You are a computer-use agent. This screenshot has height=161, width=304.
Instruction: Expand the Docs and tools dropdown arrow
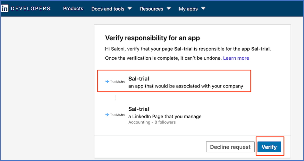click(130, 8)
